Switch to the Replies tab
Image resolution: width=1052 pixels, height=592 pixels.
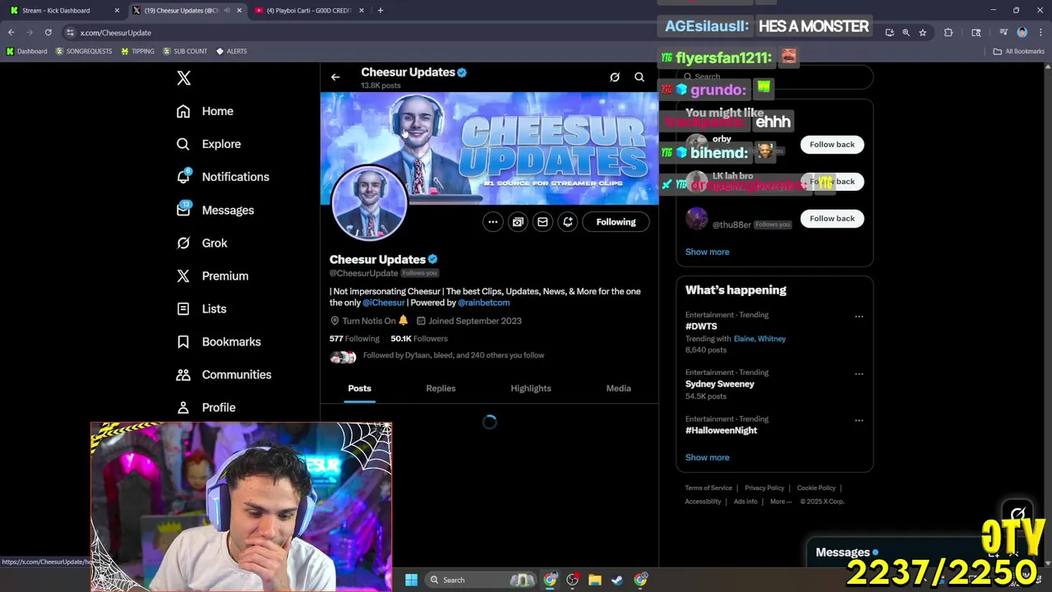pyautogui.click(x=441, y=388)
